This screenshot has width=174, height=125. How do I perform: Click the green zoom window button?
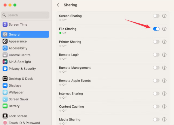15,5
